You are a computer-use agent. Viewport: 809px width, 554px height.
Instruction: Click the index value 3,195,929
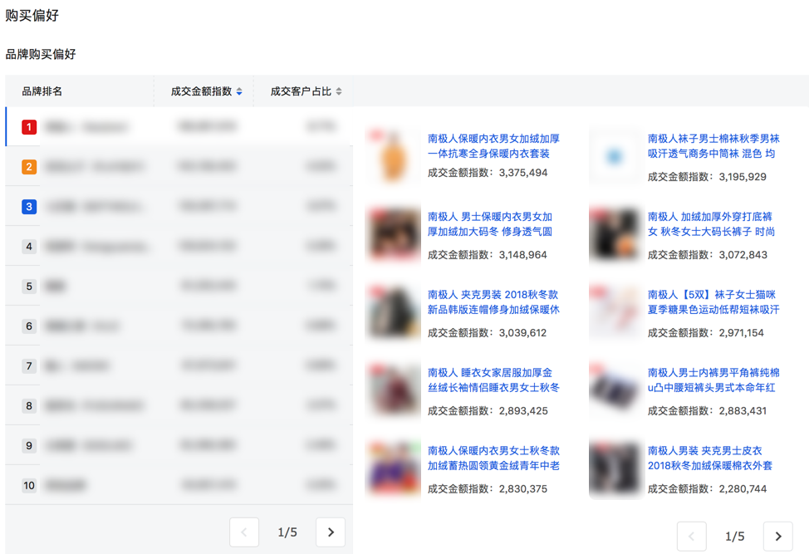(743, 177)
